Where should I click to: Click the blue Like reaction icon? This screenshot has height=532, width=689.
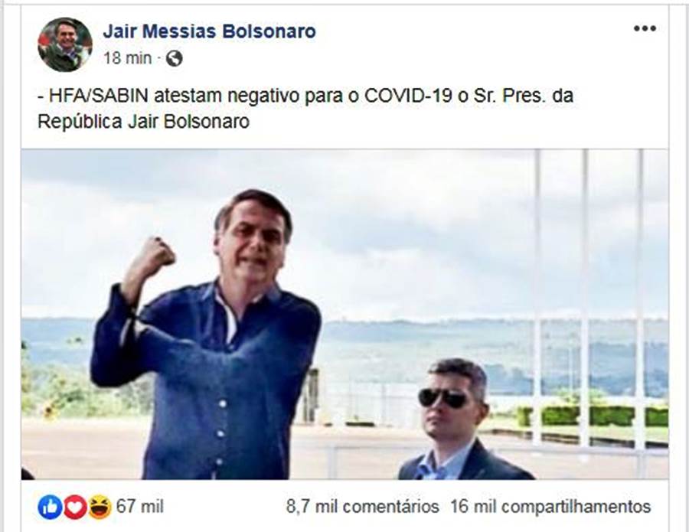point(50,507)
